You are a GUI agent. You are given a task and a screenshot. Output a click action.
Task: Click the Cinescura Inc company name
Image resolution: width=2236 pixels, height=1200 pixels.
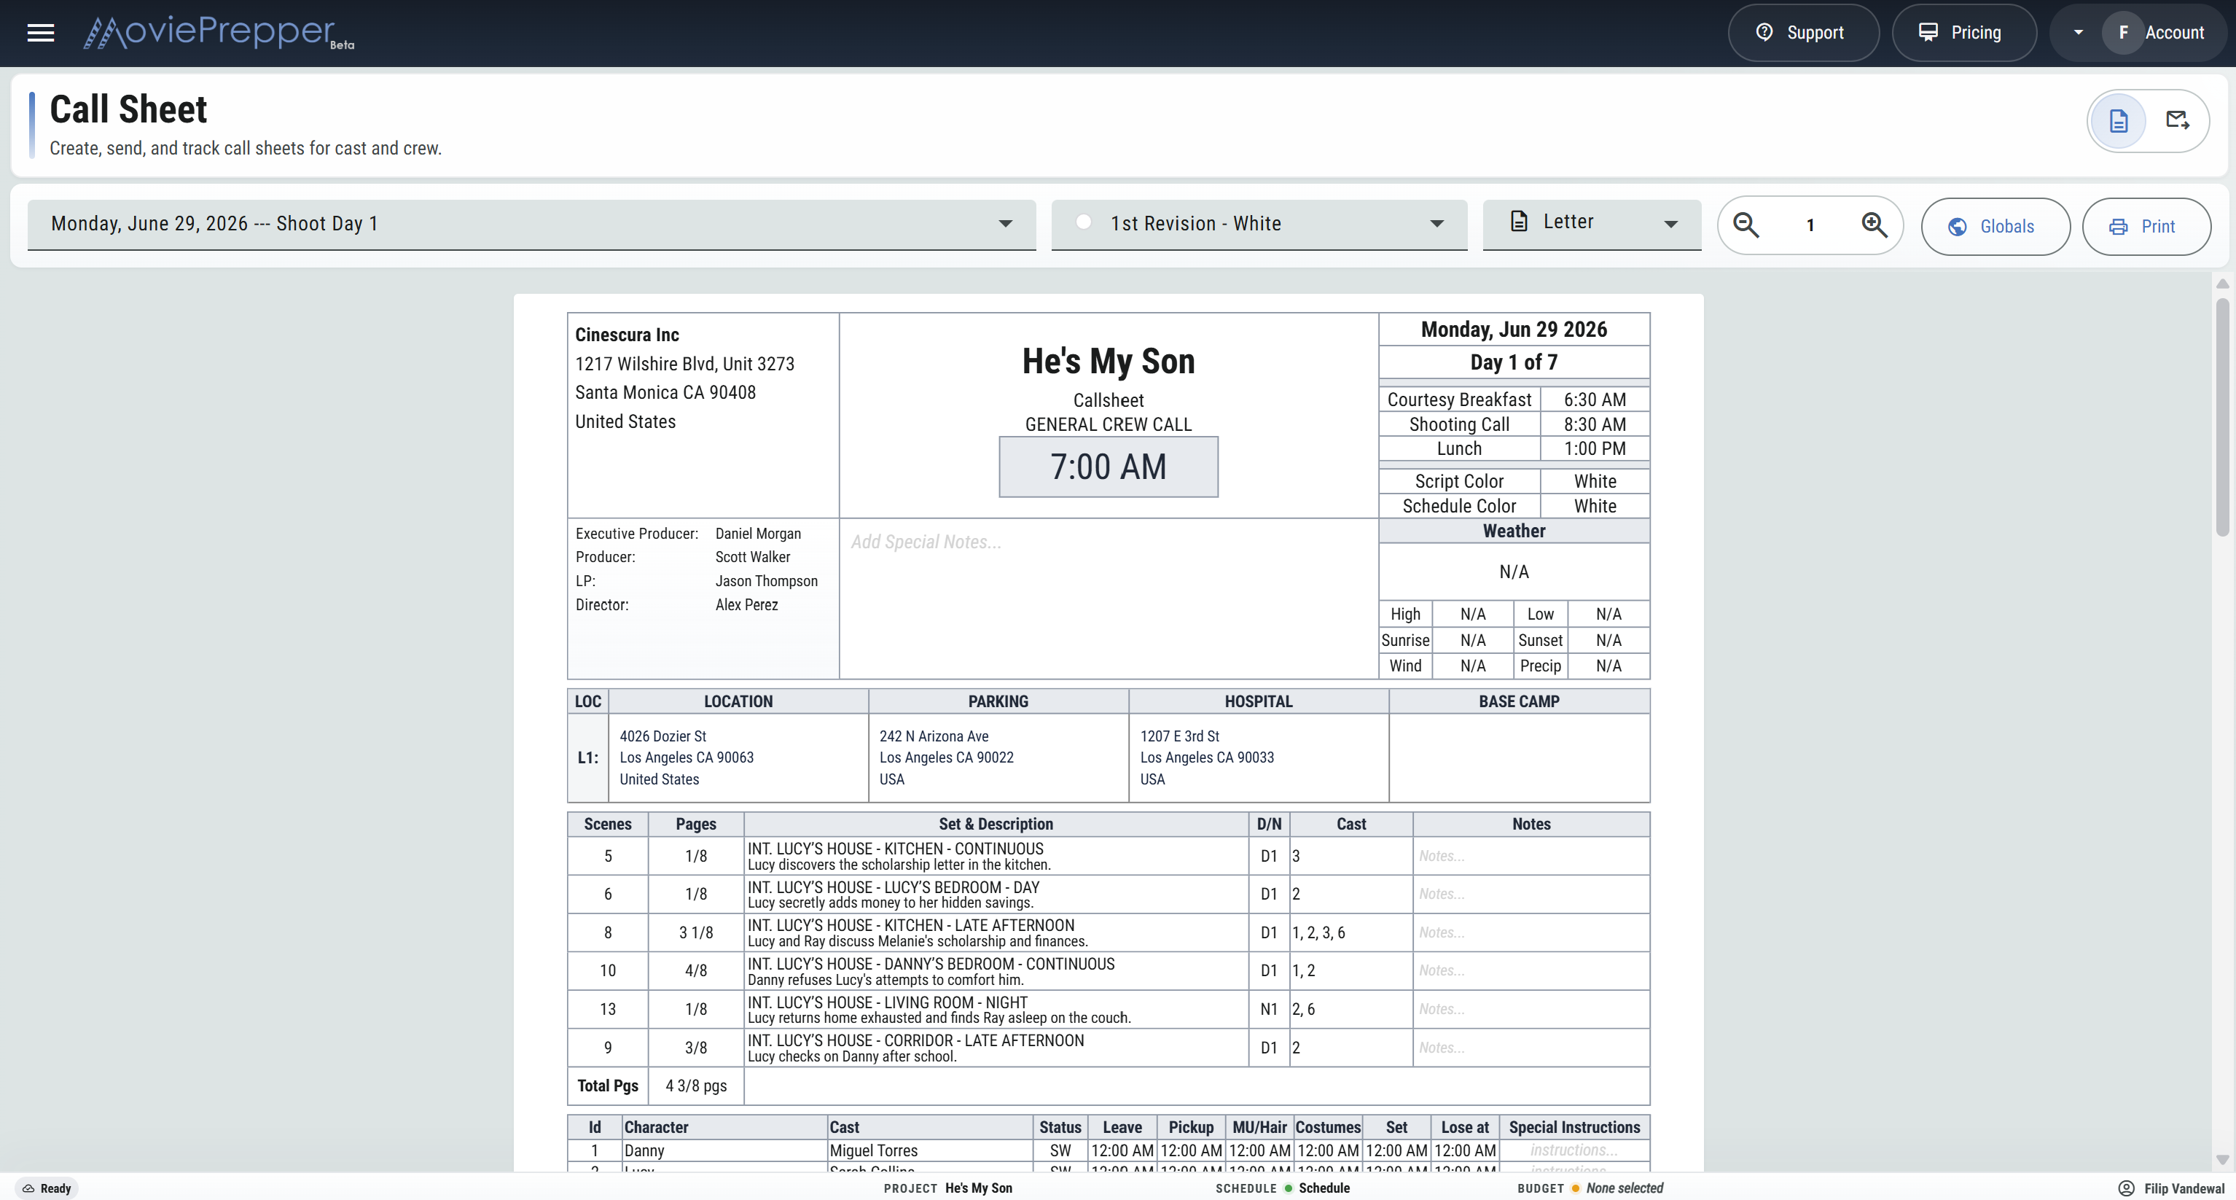point(627,335)
